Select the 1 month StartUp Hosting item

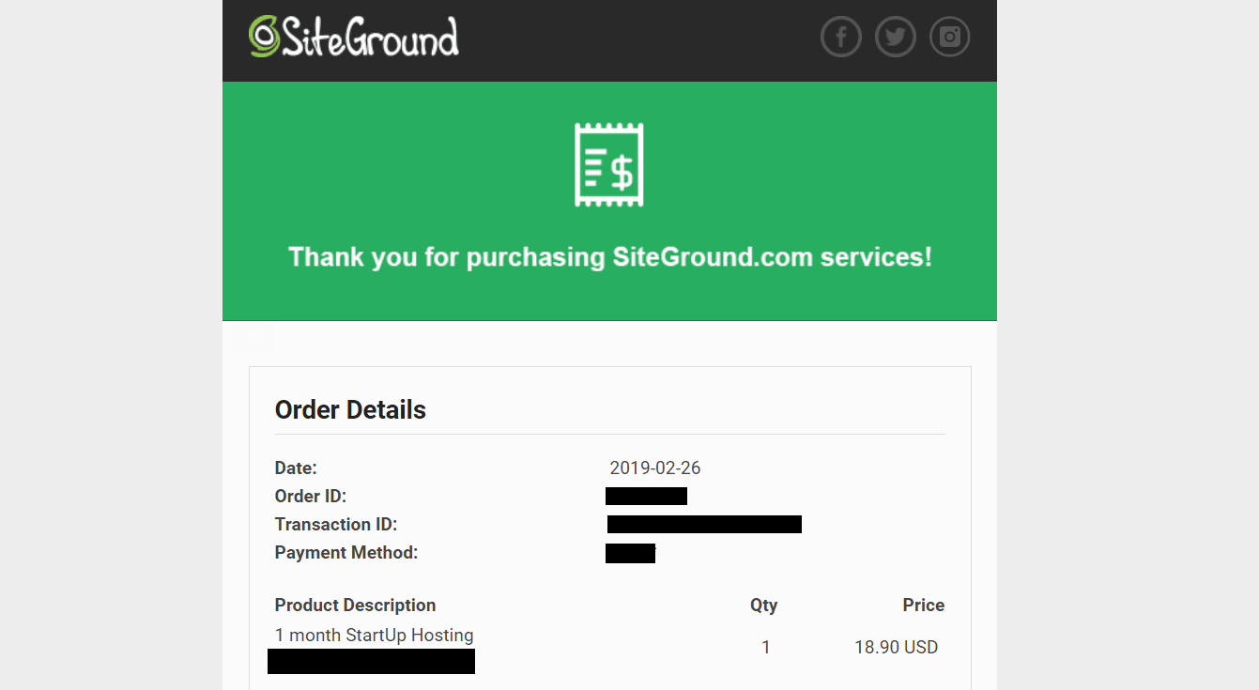[374, 635]
